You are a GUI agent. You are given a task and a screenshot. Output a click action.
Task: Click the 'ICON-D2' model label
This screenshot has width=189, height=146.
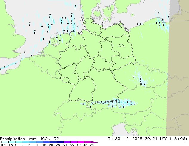pos(50,139)
